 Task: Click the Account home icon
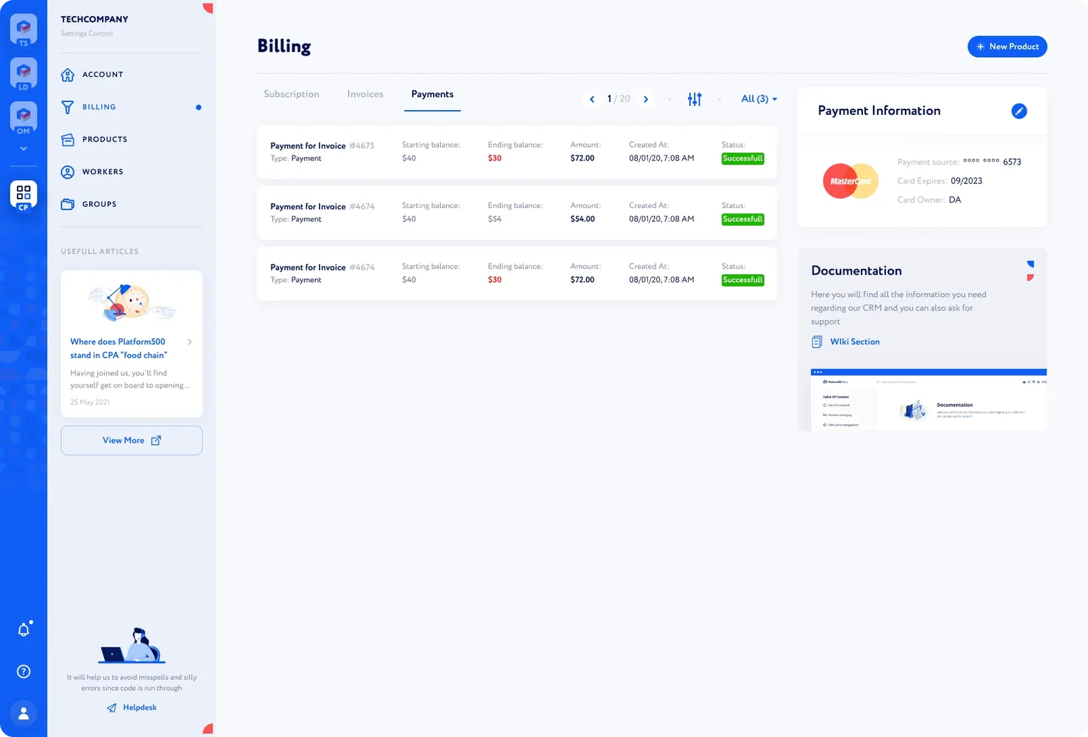click(67, 75)
